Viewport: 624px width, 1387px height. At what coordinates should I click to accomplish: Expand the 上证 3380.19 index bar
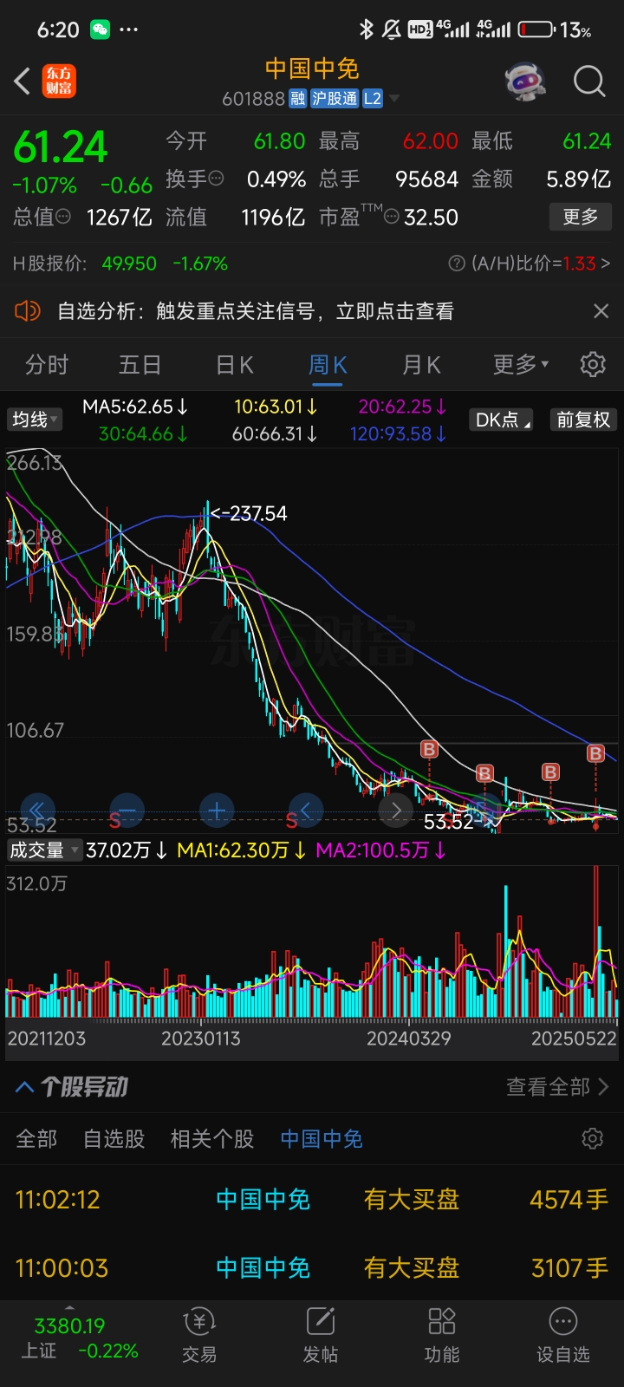80,1338
